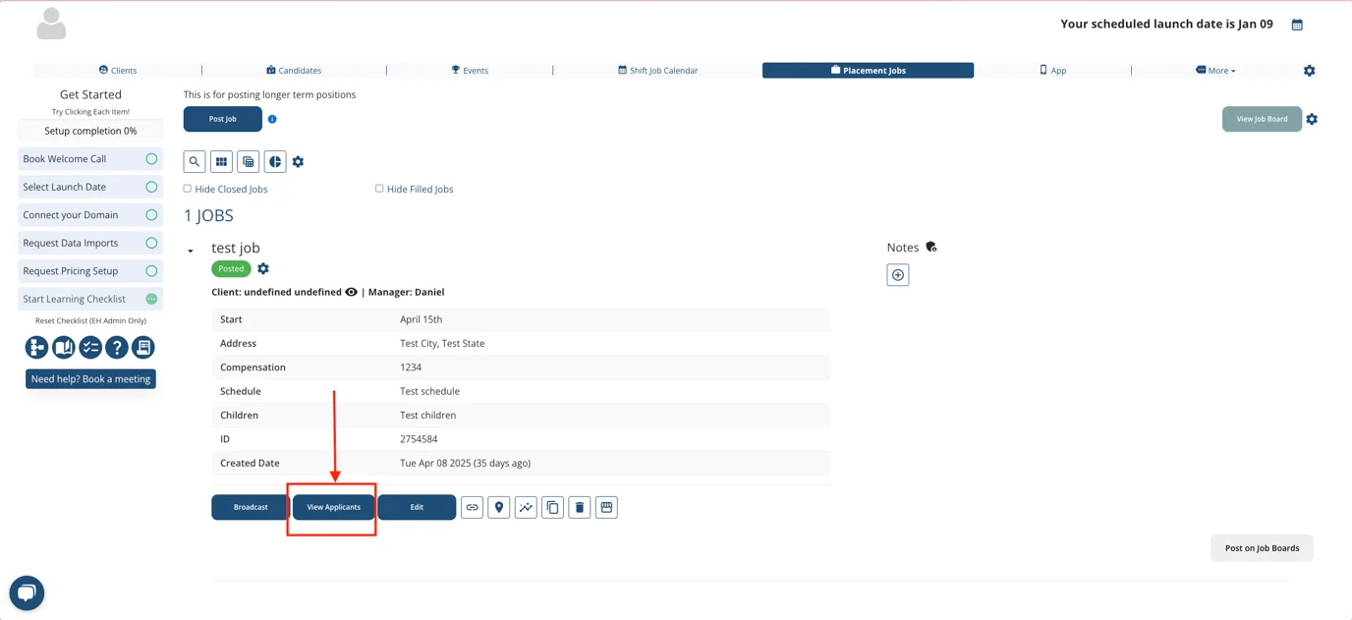Edit the test job

417,507
